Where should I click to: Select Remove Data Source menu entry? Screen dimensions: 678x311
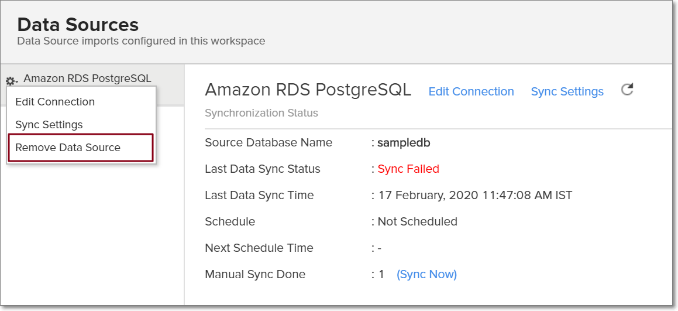68,148
